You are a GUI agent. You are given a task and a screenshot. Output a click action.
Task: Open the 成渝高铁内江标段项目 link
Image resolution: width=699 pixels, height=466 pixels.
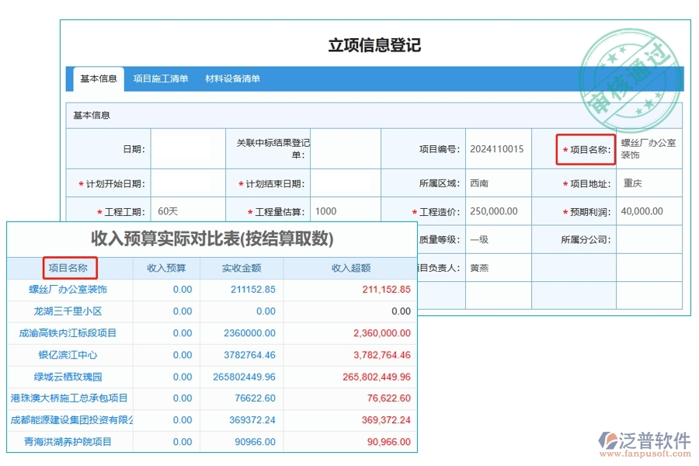tap(70, 332)
